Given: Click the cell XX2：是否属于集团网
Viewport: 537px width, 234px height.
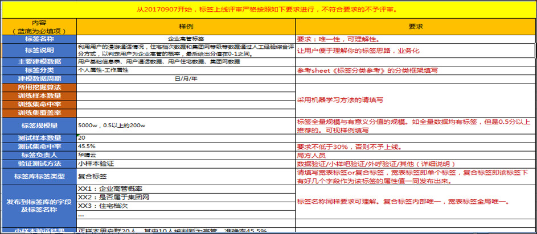Looking at the screenshot, I should click(x=186, y=198).
